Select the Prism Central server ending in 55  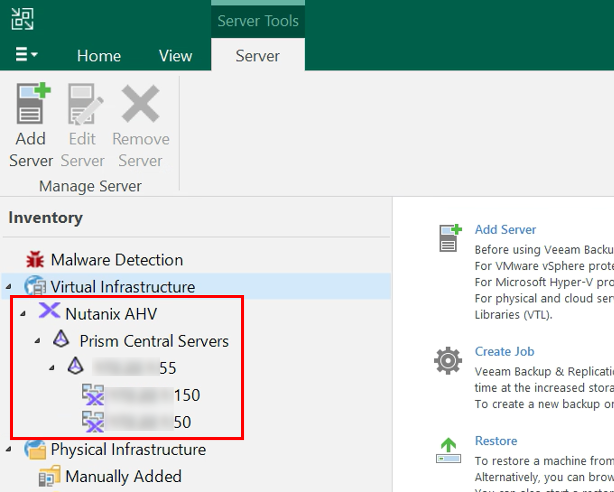pos(134,368)
